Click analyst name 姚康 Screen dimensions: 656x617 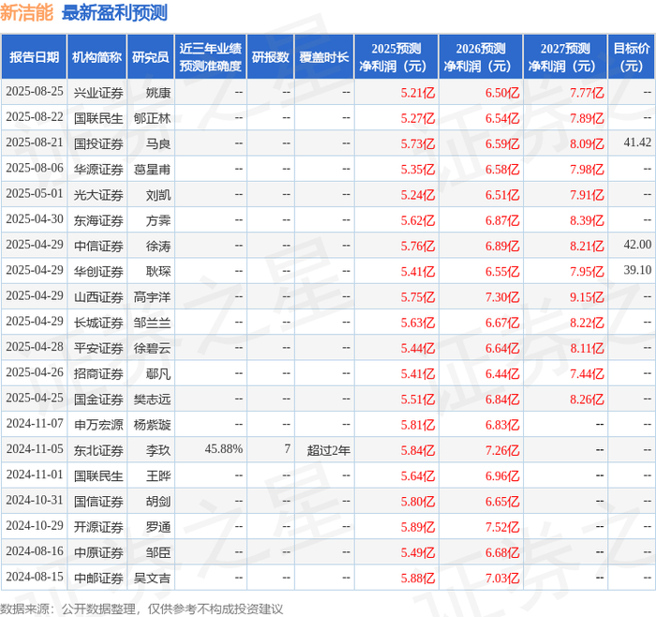point(158,93)
